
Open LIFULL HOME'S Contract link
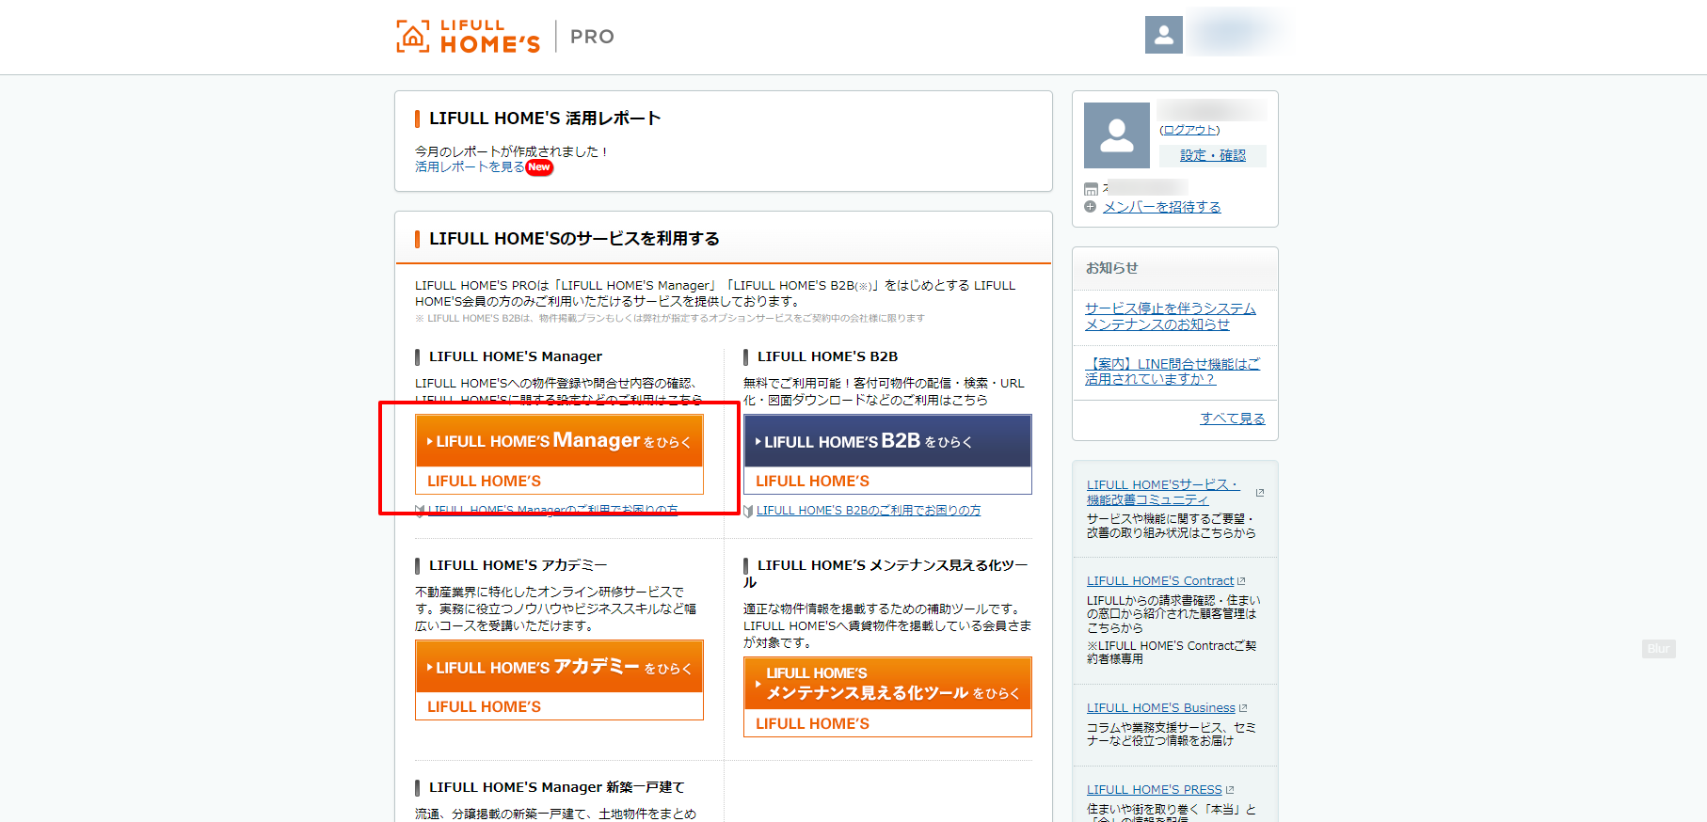tap(1160, 581)
